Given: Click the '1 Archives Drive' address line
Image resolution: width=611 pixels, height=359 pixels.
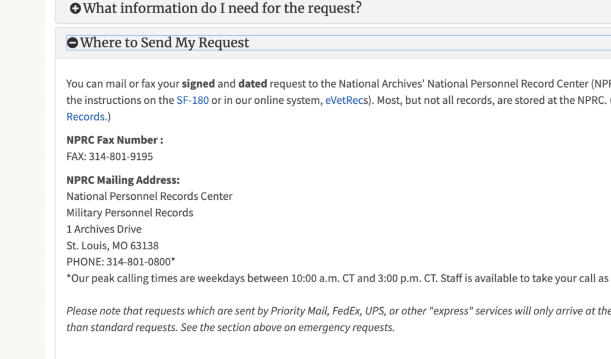Looking at the screenshot, I should [104, 229].
